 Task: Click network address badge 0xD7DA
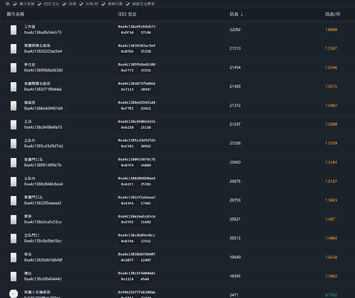pos(127,51)
